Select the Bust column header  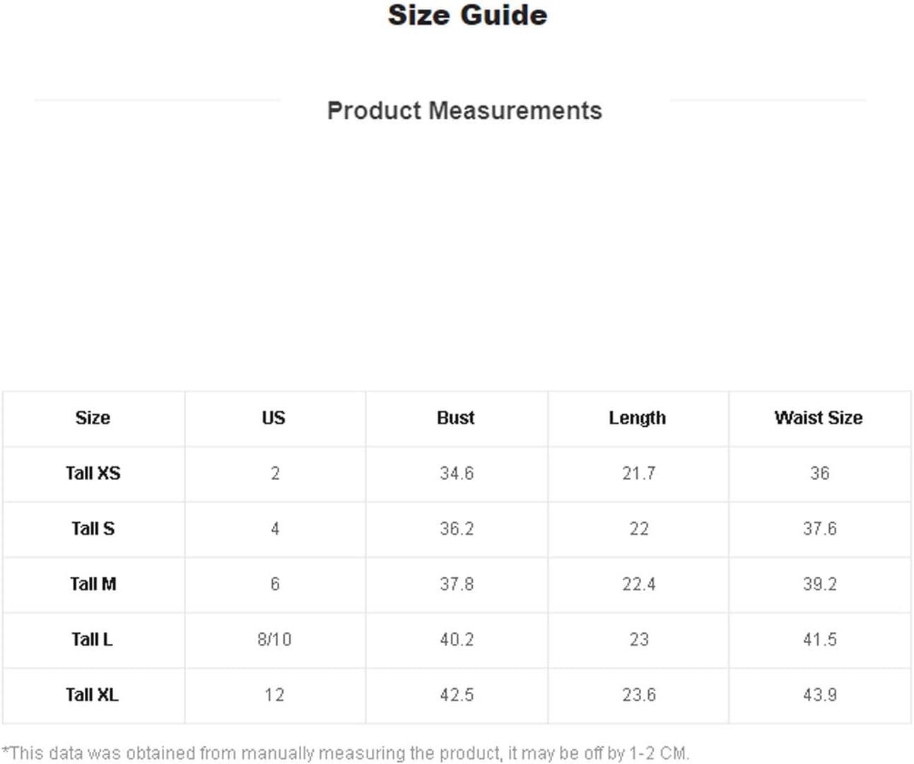[456, 418]
